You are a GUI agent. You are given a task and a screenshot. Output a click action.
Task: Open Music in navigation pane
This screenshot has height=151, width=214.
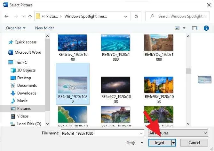(x=22, y=101)
